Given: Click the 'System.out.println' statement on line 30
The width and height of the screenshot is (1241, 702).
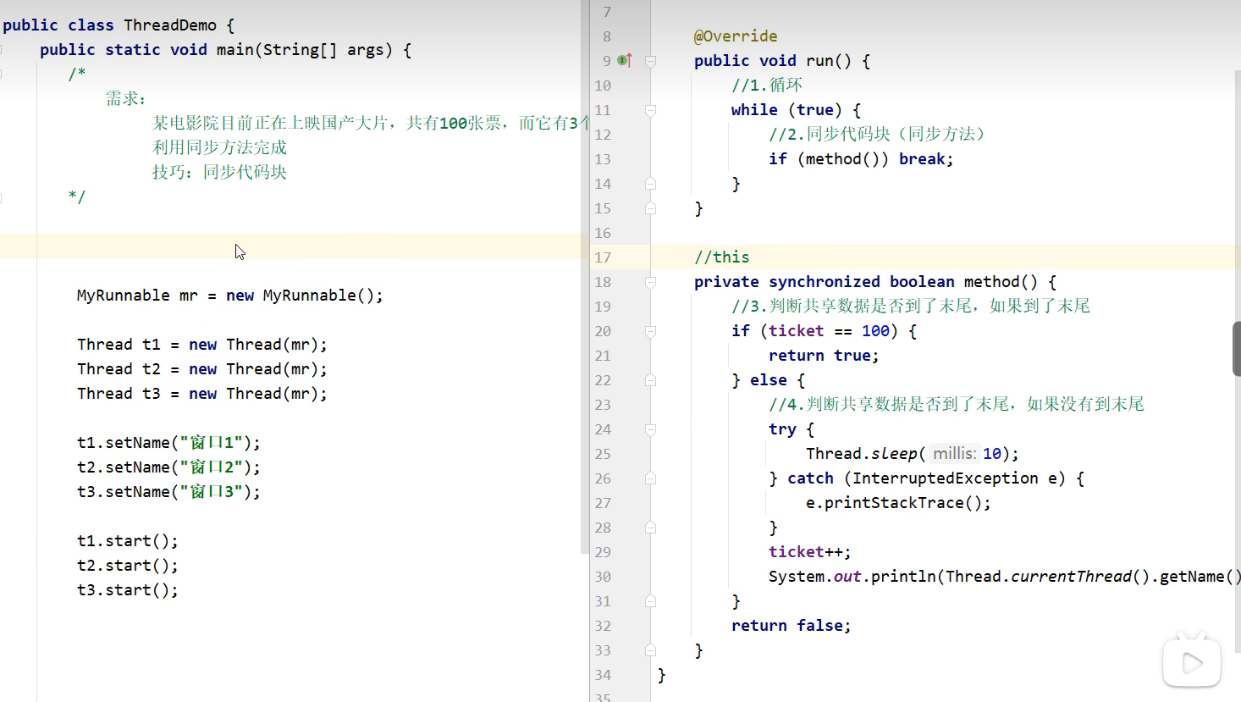Looking at the screenshot, I should pos(1005,577).
